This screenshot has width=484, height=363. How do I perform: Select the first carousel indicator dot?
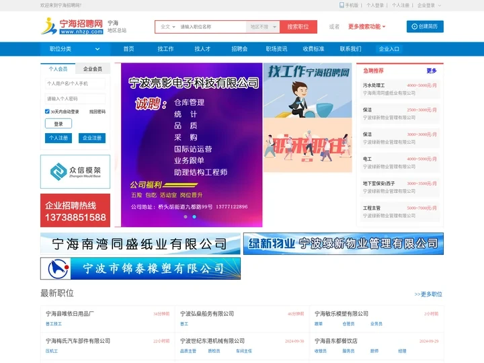point(186,216)
